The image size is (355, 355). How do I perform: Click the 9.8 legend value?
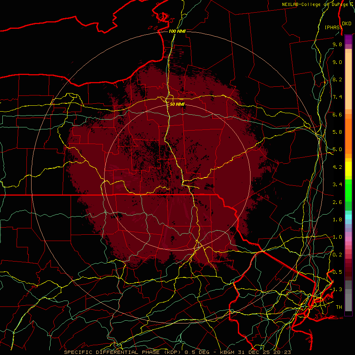(x=337, y=45)
